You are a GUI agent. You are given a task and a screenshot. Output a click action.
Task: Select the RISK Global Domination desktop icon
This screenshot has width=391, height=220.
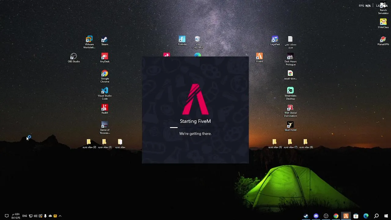[x=290, y=111]
